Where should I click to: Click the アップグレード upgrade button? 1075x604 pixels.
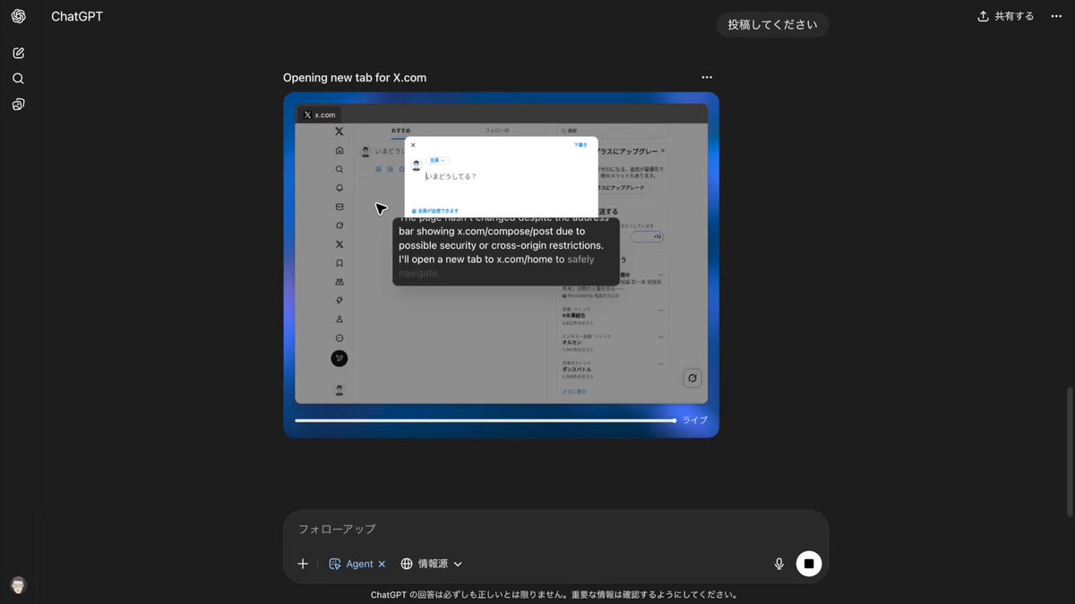[x=623, y=189]
